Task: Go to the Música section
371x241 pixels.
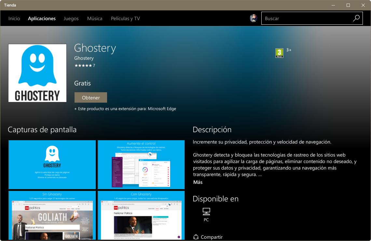Action: 95,19
